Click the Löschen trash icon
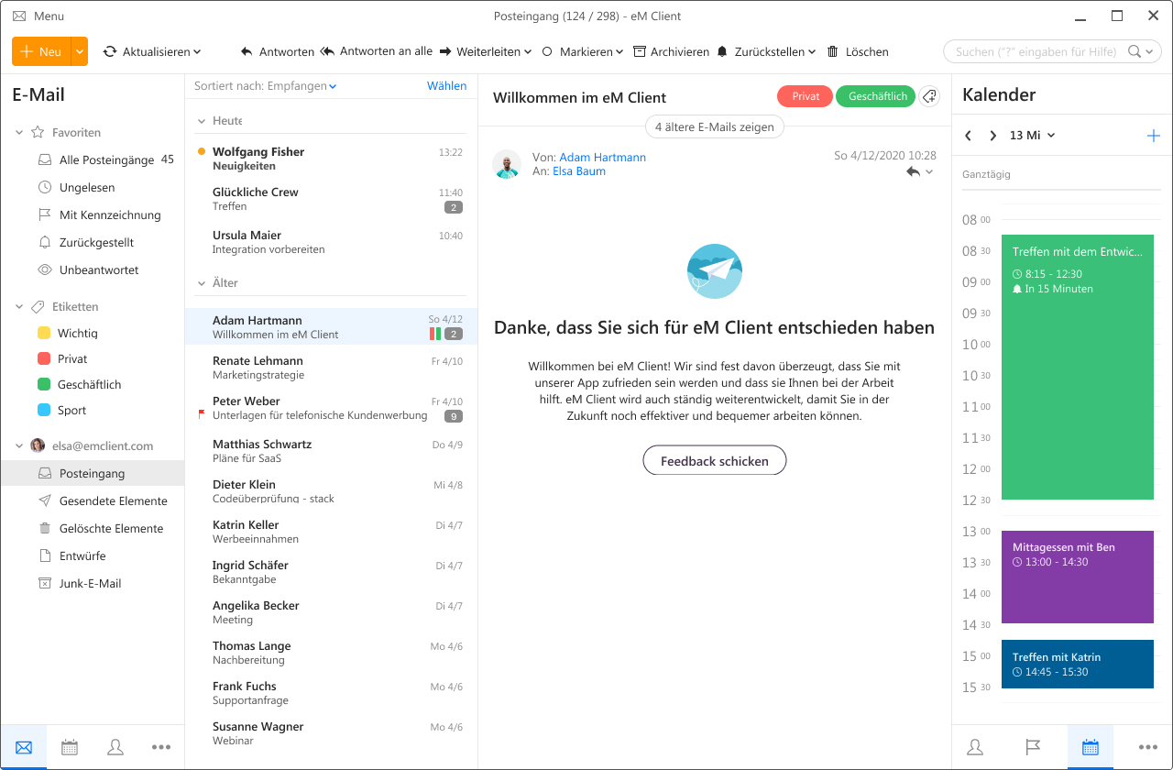 pos(832,52)
